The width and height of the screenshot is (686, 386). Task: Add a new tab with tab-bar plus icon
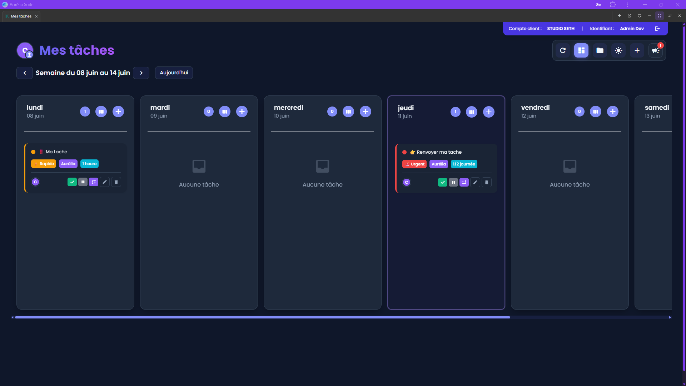coord(620,16)
